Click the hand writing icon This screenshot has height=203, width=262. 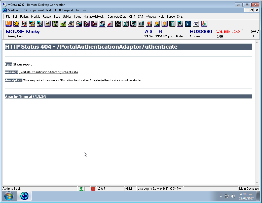point(71,24)
